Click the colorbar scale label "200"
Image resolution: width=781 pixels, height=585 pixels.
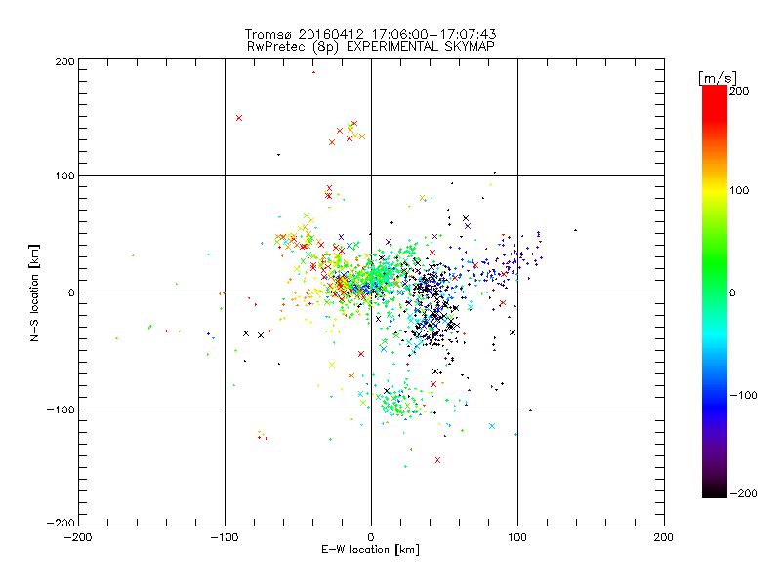pos(739,91)
